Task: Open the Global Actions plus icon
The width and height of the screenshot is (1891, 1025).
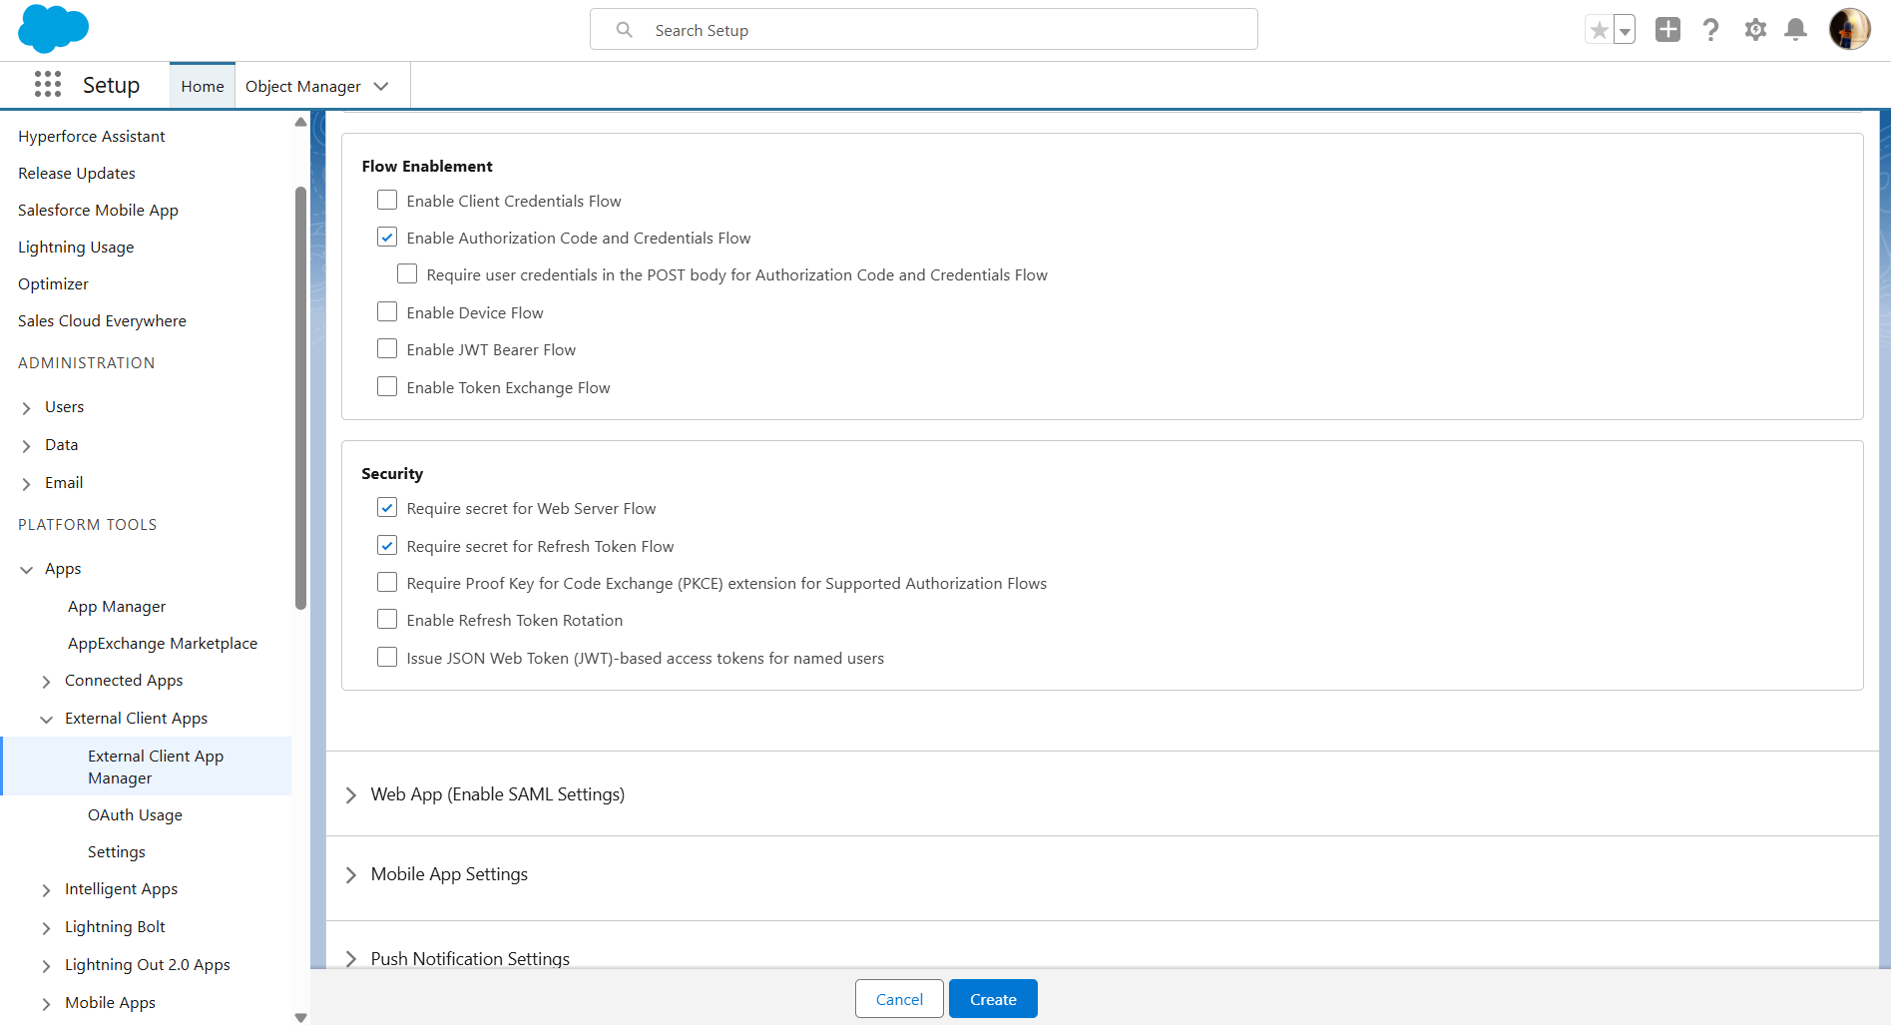Action: (x=1667, y=30)
